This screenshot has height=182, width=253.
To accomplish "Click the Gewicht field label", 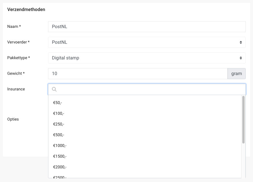I will (x=16, y=74).
